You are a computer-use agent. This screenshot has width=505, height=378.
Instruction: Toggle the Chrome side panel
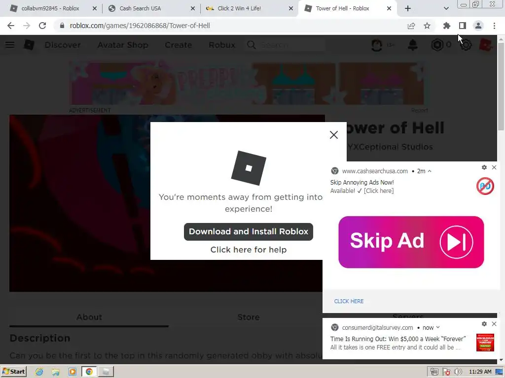(463, 26)
